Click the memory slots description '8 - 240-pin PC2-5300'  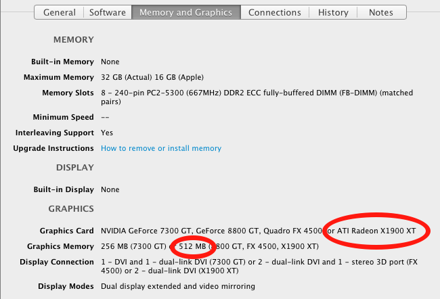click(257, 97)
